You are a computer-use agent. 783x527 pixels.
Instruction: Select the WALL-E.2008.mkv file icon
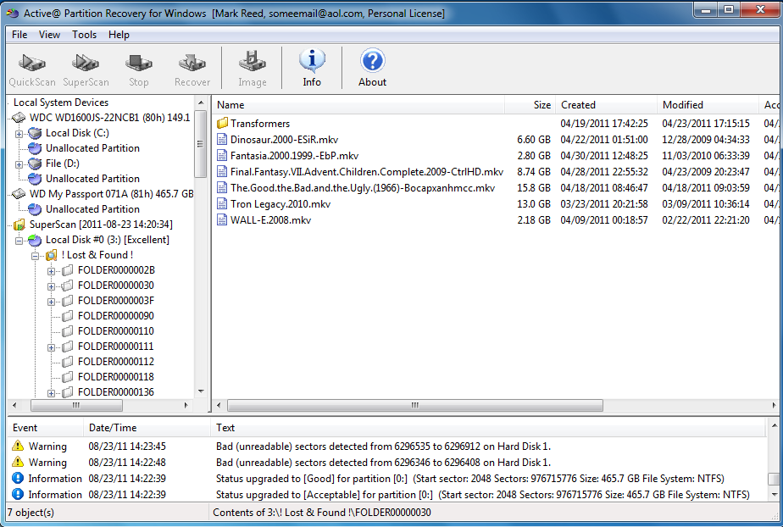pos(222,220)
